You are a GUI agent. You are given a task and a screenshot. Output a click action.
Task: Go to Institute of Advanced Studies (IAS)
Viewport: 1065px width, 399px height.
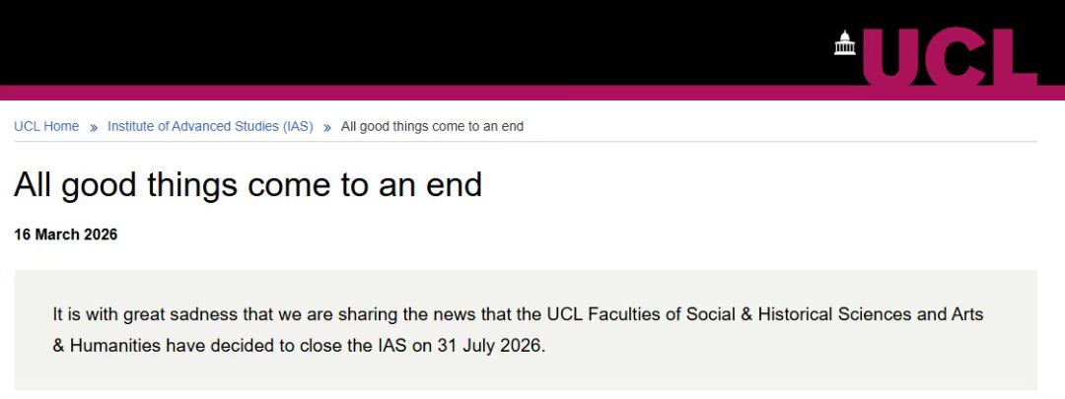(x=210, y=126)
